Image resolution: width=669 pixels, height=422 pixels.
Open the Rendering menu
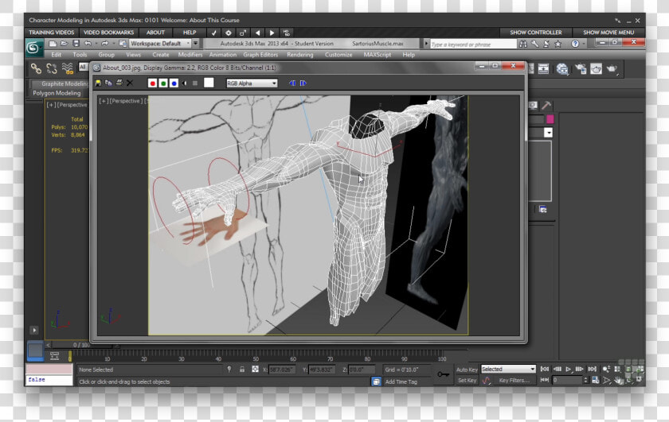pos(300,55)
